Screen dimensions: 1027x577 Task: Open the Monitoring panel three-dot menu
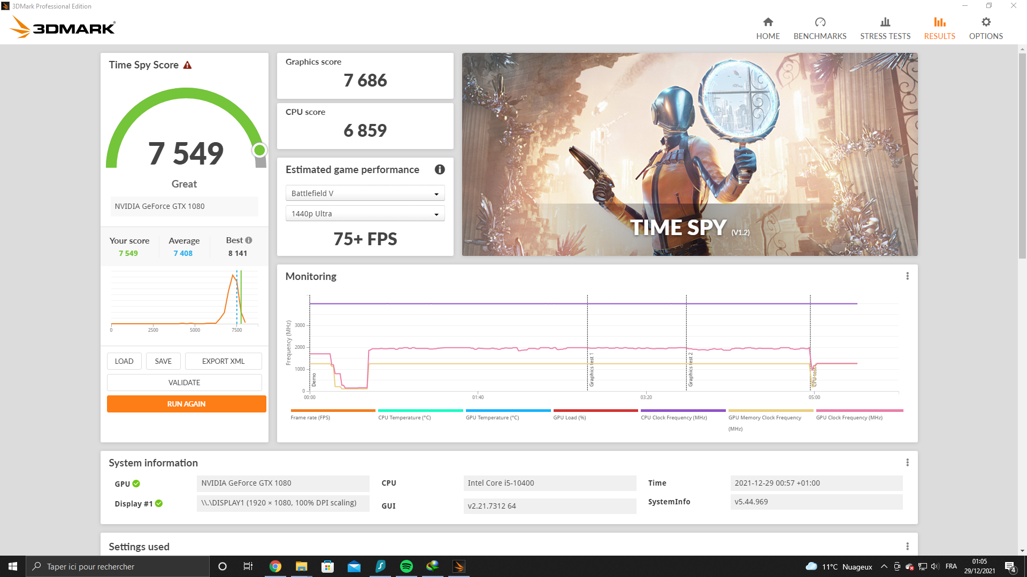tap(907, 276)
